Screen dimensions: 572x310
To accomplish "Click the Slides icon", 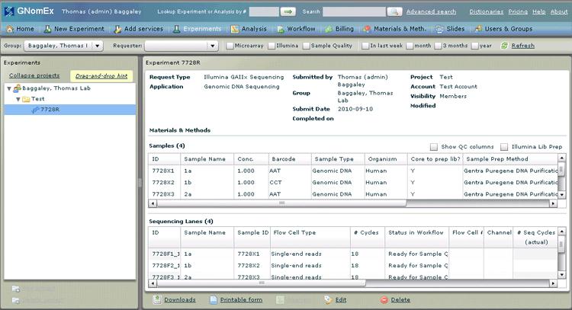I will [440, 29].
